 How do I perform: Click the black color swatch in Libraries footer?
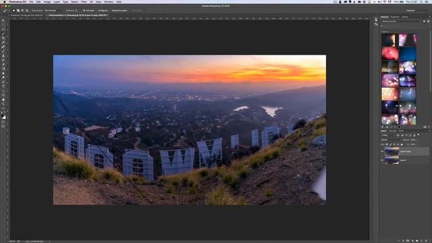[399, 127]
